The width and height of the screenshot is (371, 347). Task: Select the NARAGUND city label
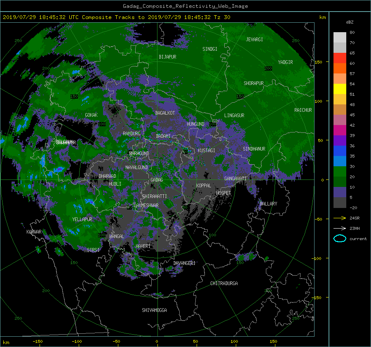pyautogui.click(x=139, y=153)
